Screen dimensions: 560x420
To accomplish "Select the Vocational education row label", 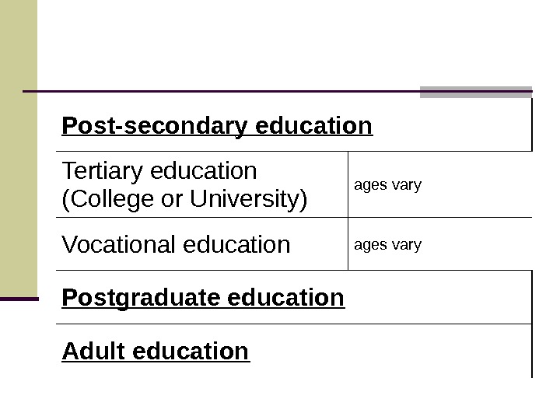I will tap(175, 245).
